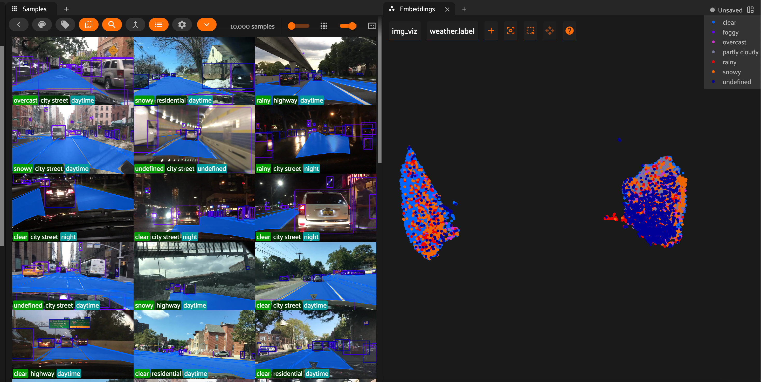This screenshot has height=382, width=761.
Task: Click the grid zoom slider handle
Action: 352,26
